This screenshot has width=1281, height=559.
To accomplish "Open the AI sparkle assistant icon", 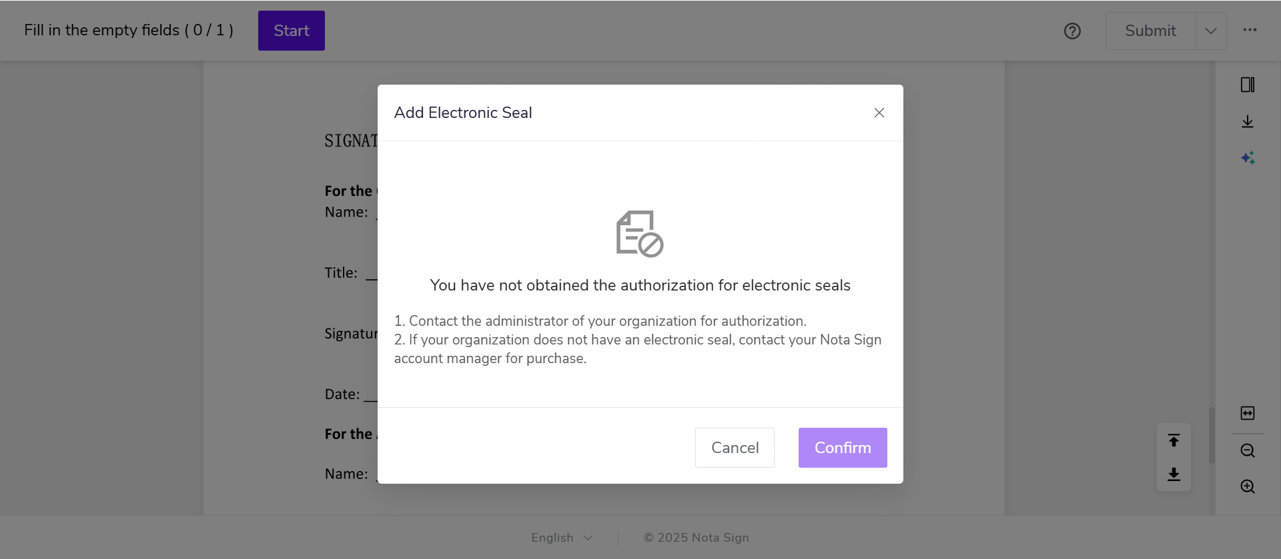I will coord(1248,158).
